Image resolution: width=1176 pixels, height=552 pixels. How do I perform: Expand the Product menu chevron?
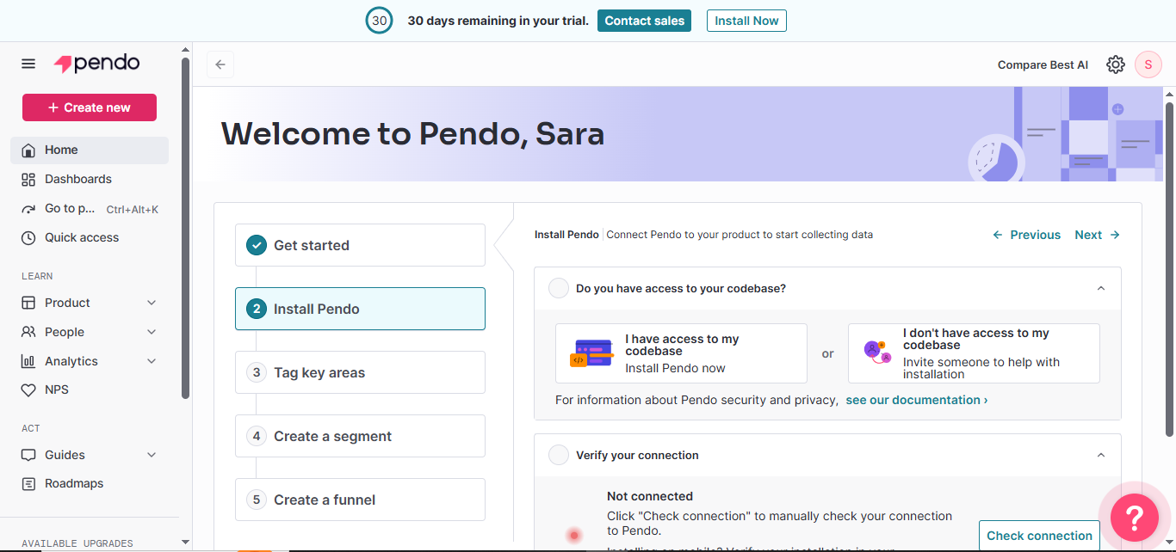(x=152, y=303)
